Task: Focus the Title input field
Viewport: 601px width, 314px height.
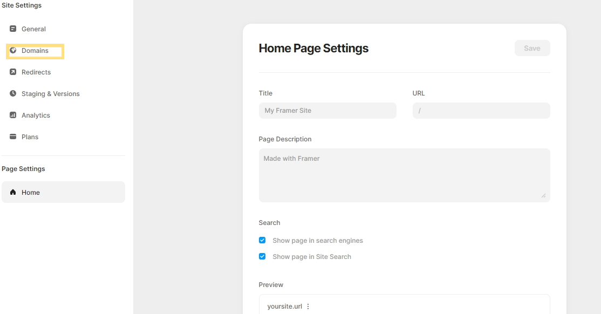Action: pyautogui.click(x=327, y=111)
